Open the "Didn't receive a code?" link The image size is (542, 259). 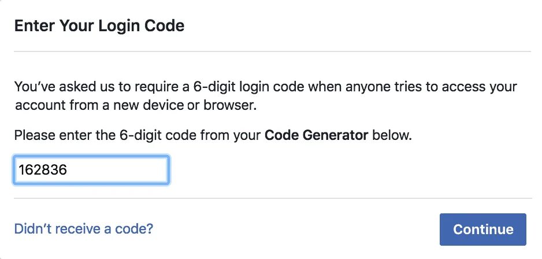pos(84,228)
